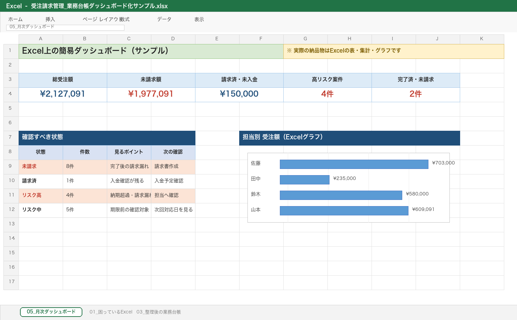Image resolution: width=517 pixels, height=320 pixels.
Task: Click the 状態 table header cell
Action: click(41, 152)
